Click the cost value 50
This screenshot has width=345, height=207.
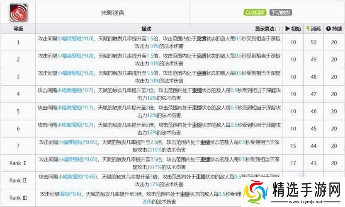pos(313,42)
